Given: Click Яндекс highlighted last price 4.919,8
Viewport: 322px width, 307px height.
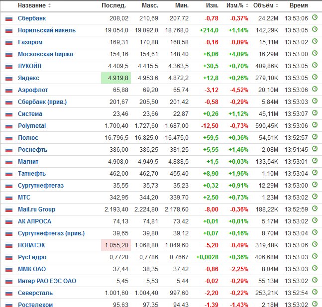Looking at the screenshot, I should pyautogui.click(x=116, y=78).
